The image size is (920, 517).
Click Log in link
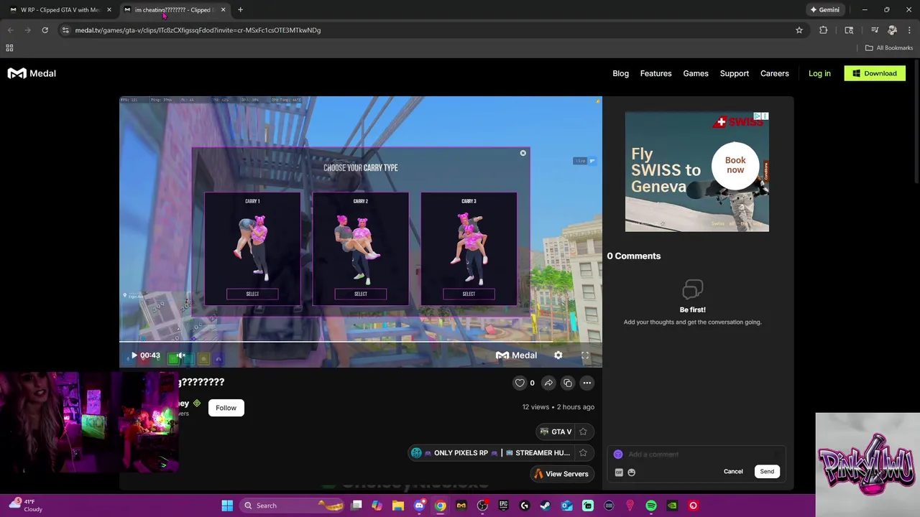pos(819,73)
